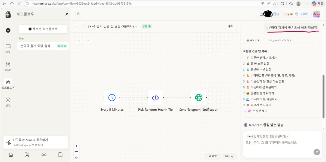
Task: Open the docs document icon
Action: click(60, 154)
